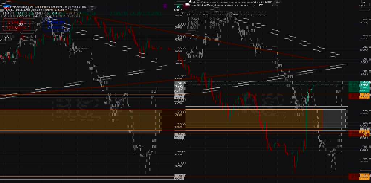Click the purple indicator dot in left chart
This screenshot has width=371, height=183.
pos(165,6)
